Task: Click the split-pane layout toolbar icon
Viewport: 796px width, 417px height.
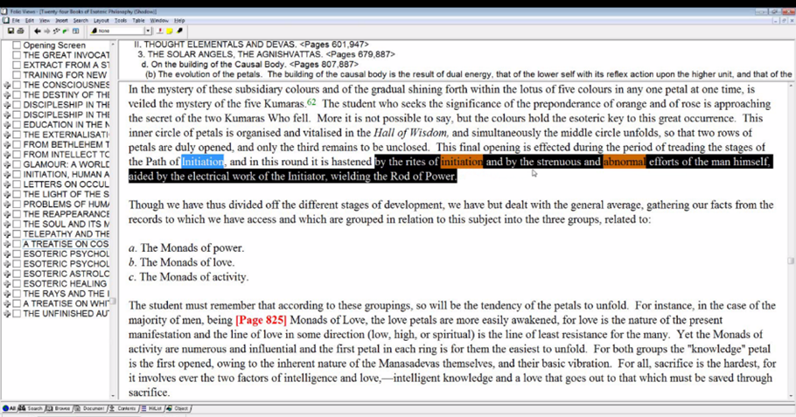Action: [75, 31]
